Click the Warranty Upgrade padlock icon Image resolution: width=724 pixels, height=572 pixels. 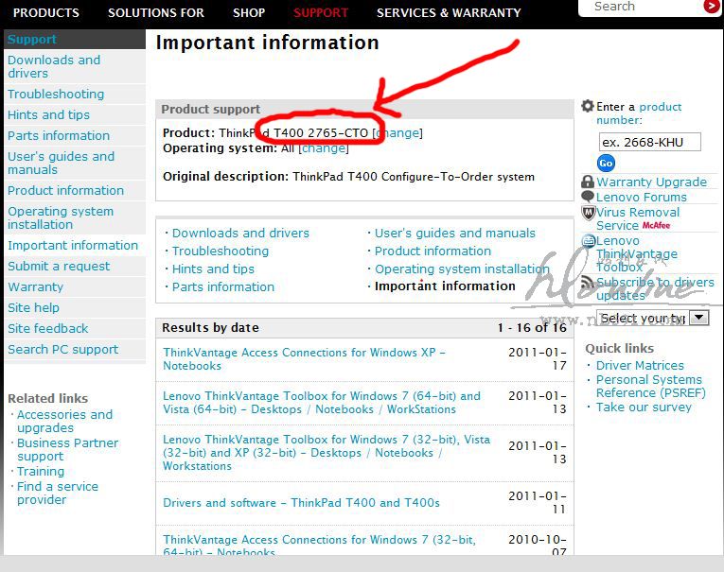tap(588, 182)
